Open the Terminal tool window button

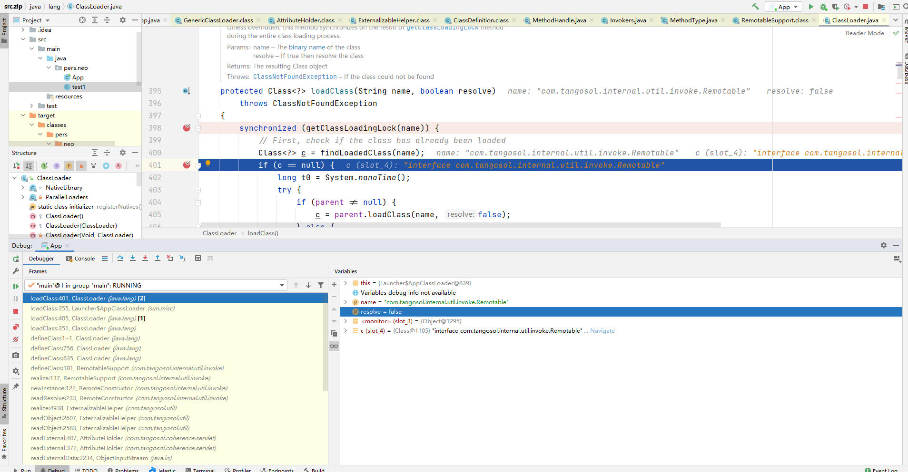(x=200, y=470)
